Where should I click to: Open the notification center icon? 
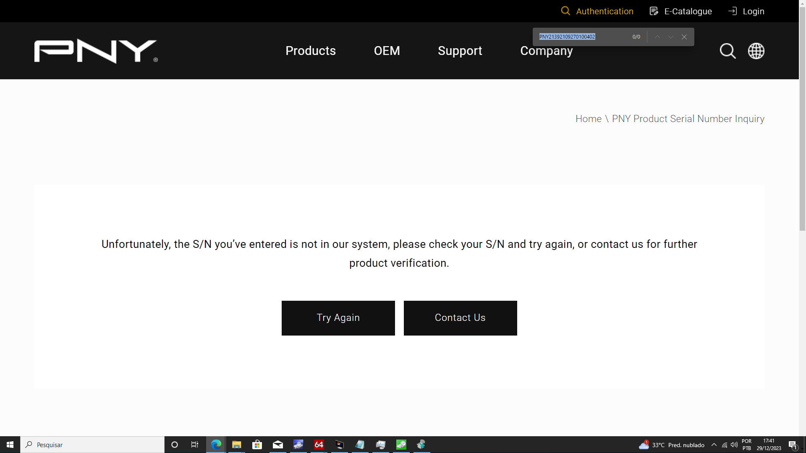pos(793,445)
